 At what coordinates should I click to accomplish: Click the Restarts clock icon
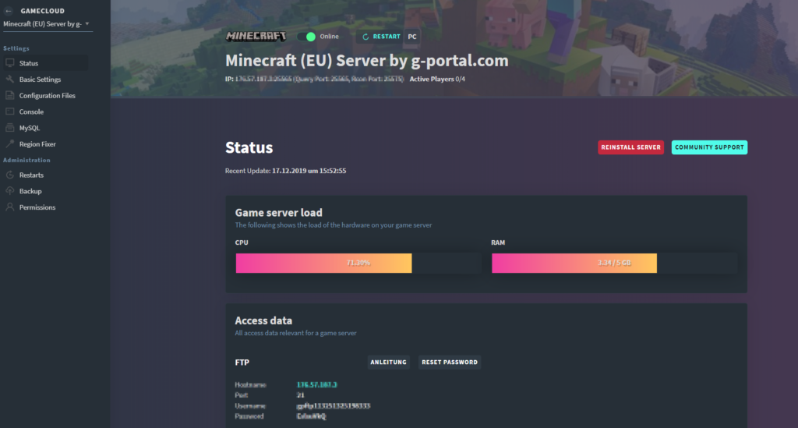coord(9,175)
